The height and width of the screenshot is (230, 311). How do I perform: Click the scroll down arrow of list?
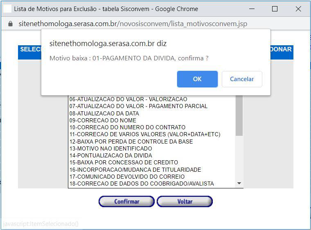239,184
